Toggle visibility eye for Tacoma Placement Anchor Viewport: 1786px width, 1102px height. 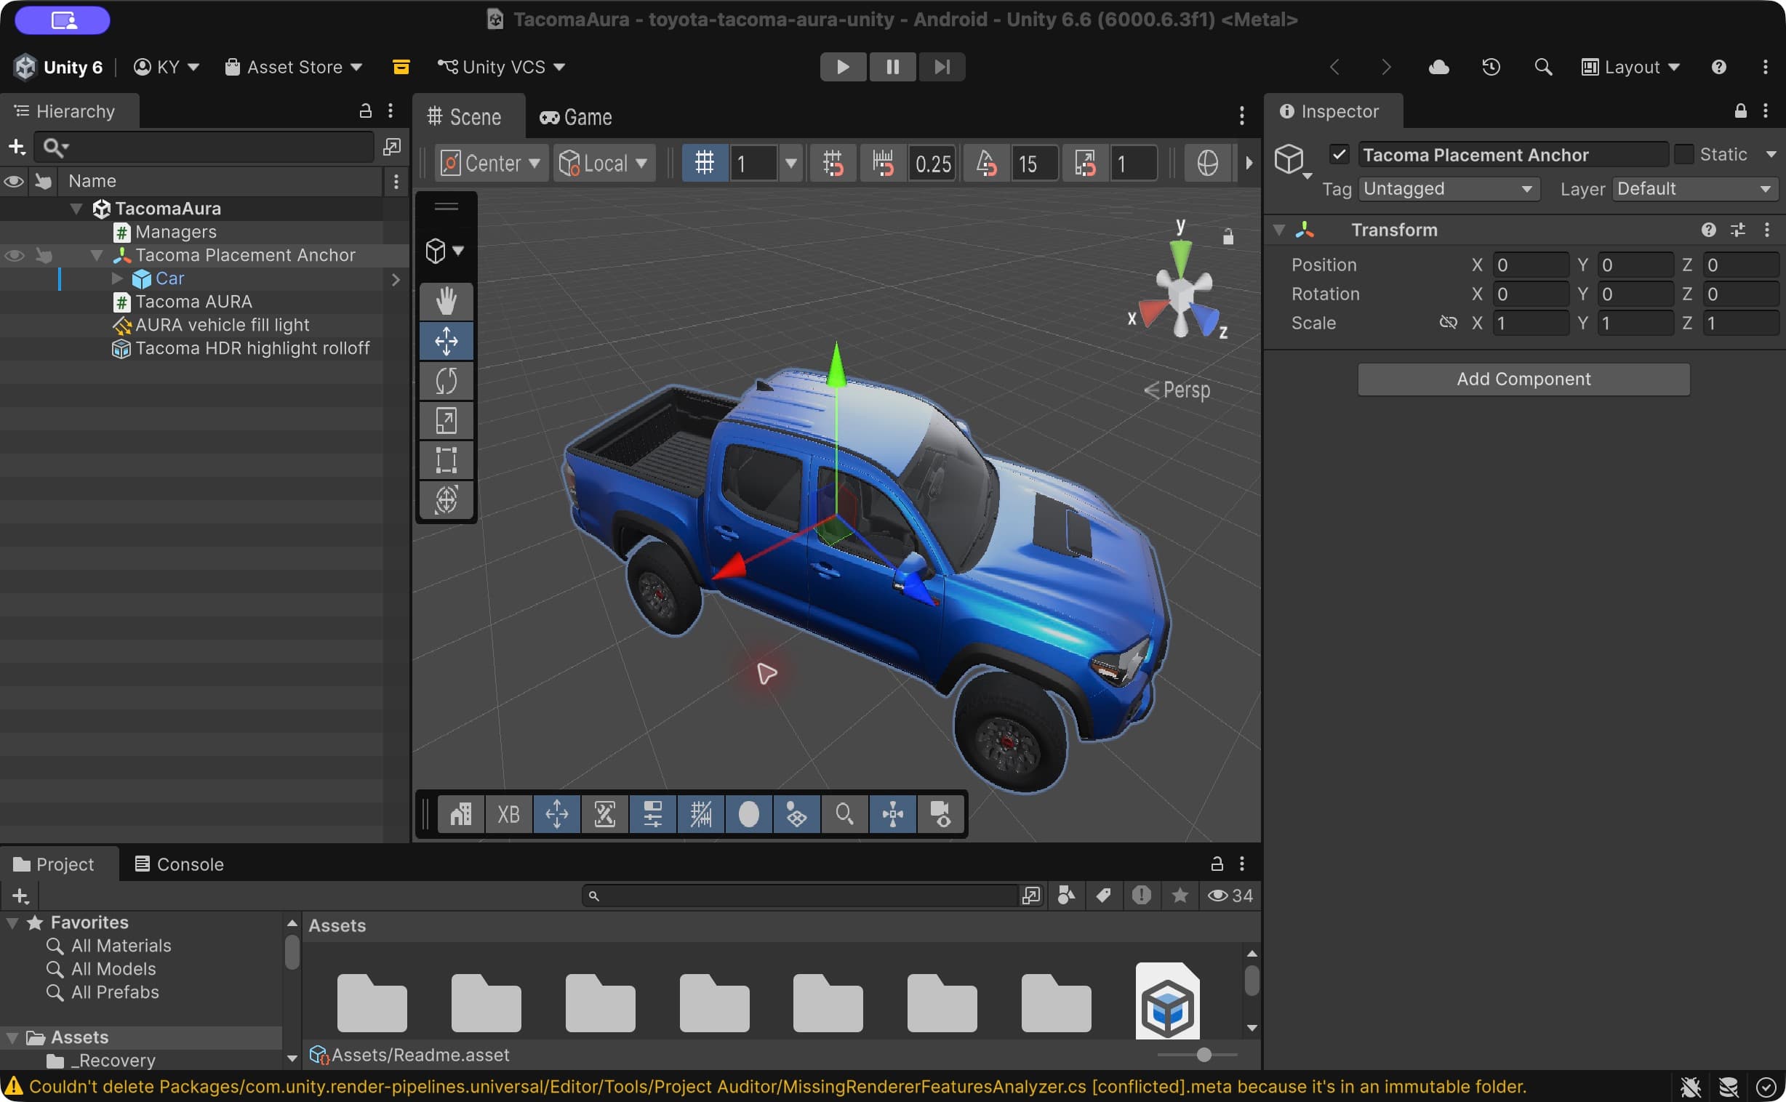click(15, 255)
